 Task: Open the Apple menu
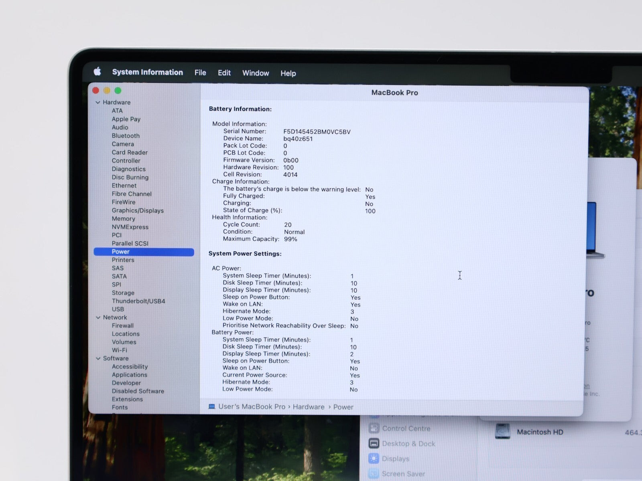97,72
